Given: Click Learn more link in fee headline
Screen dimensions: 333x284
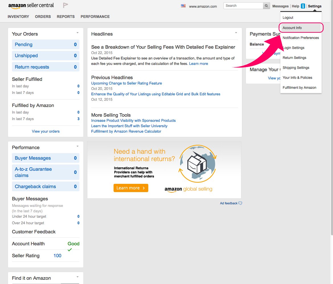Looking at the screenshot, I should click(199, 64).
